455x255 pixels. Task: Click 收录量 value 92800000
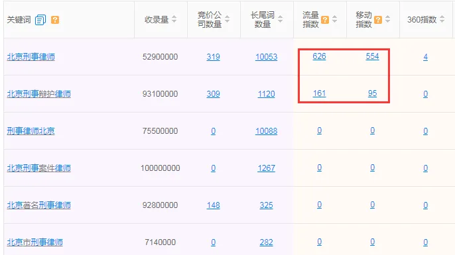pyautogui.click(x=161, y=205)
